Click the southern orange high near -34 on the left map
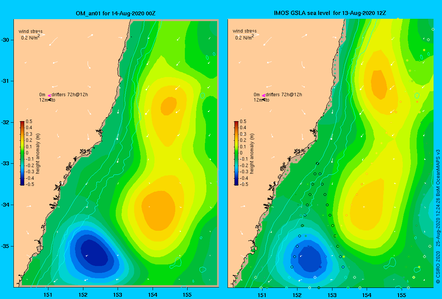The width and height of the screenshot is (442, 299). pos(158,210)
